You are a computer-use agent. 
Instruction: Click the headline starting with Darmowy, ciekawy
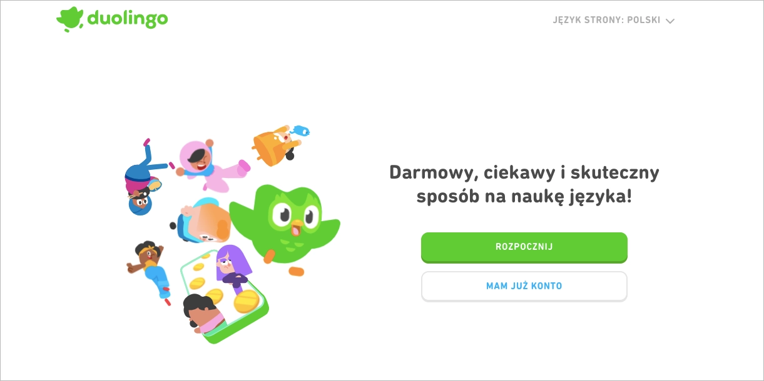click(524, 184)
